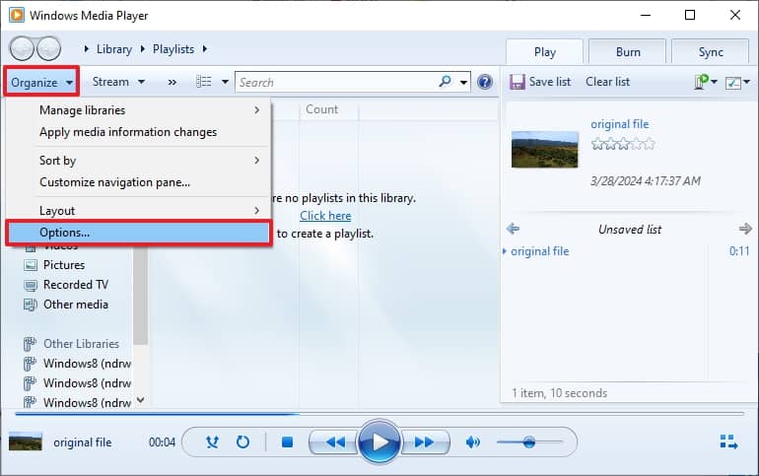Image resolution: width=759 pixels, height=476 pixels.
Task: Mute the volume speaker icon
Action: tap(472, 442)
